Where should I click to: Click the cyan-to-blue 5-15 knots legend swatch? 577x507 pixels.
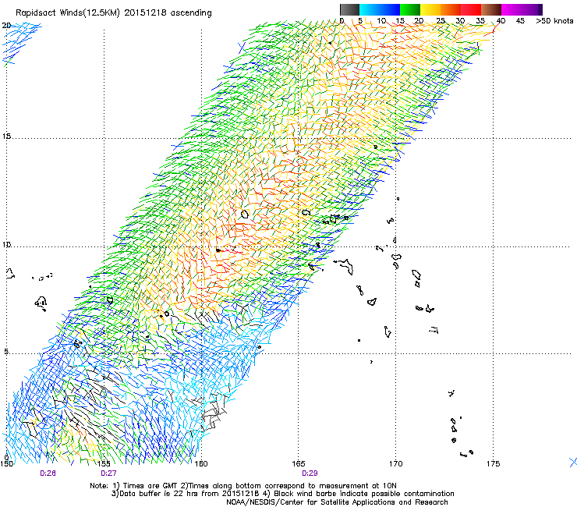380,9
